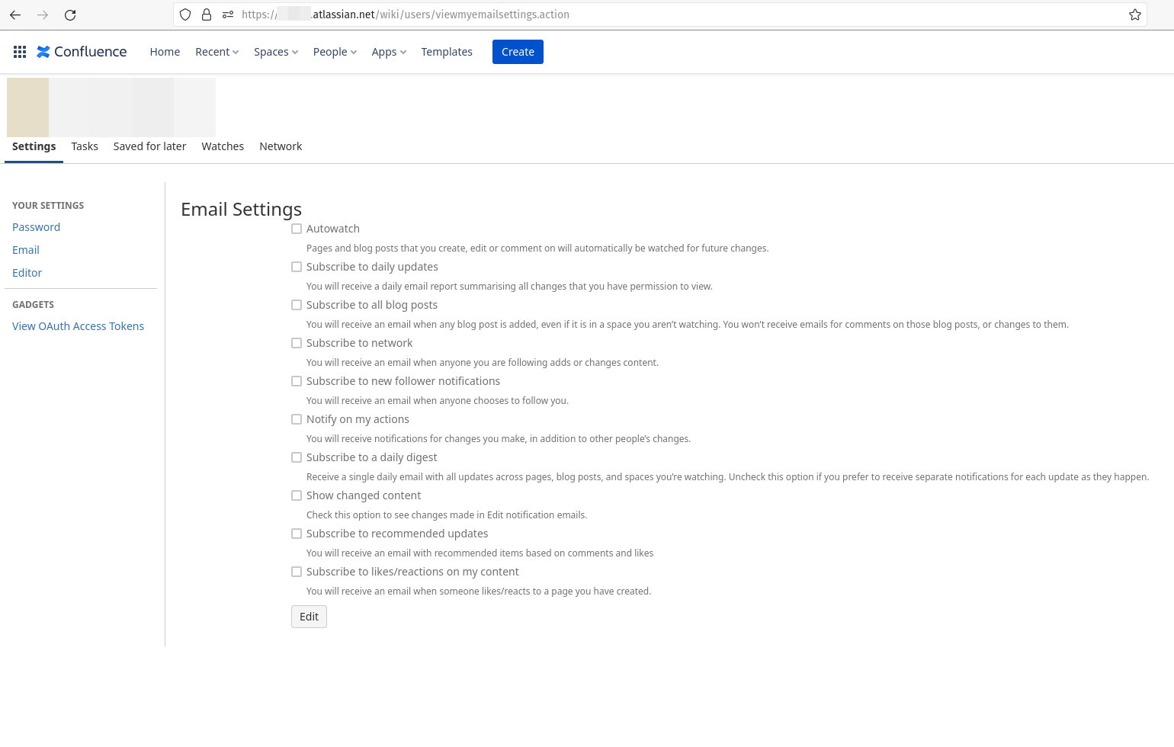This screenshot has height=747, width=1174.
Task: Bookmark the page via the star icon
Action: pos(1134,14)
